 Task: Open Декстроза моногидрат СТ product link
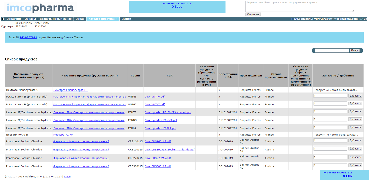point(70,90)
